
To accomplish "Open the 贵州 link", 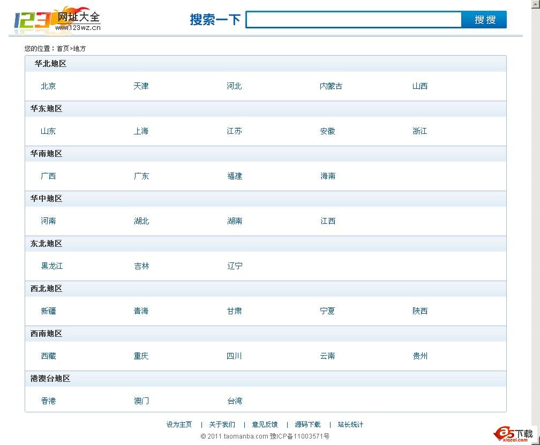I will 420,356.
